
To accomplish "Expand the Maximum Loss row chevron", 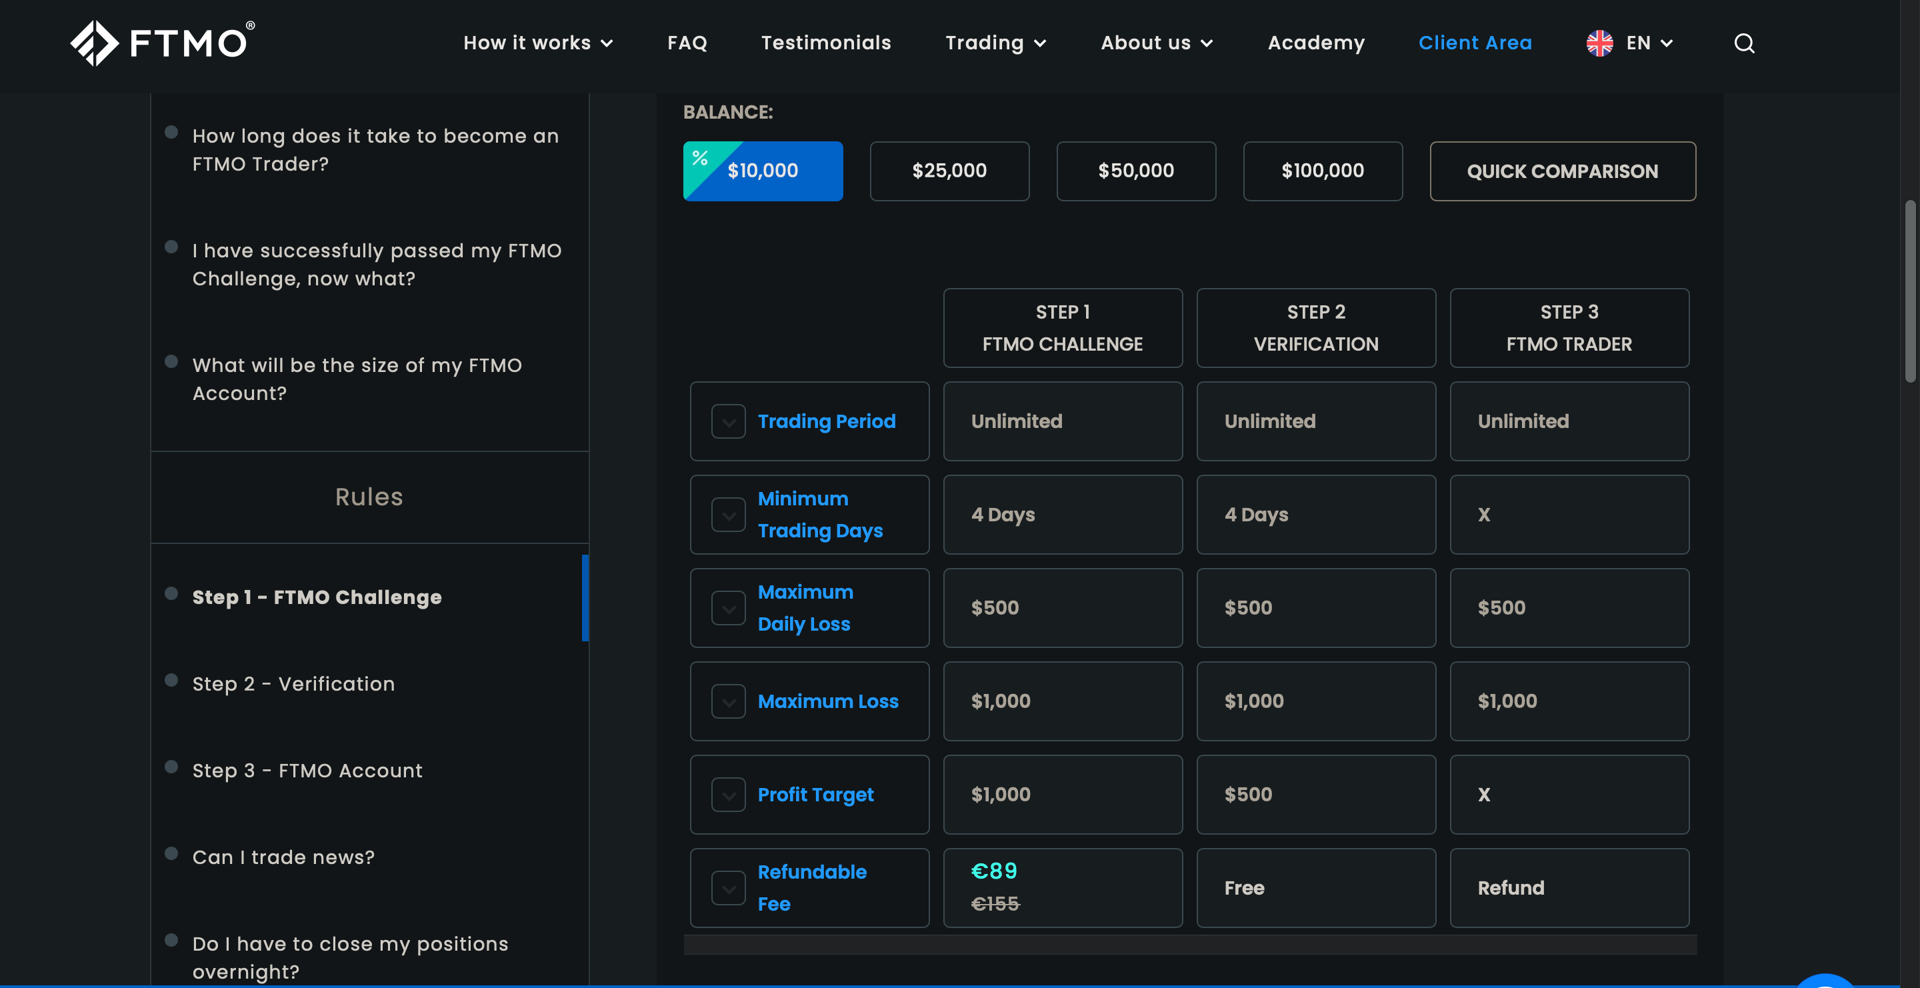I will [728, 701].
